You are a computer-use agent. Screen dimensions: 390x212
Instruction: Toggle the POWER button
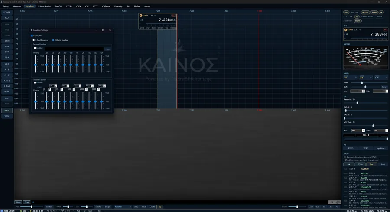[7, 12]
